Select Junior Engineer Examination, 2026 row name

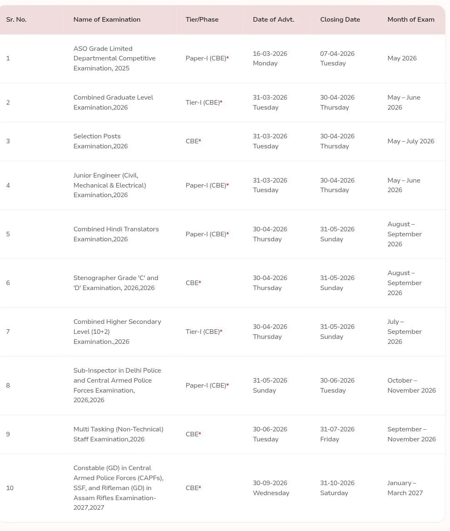[x=110, y=185]
